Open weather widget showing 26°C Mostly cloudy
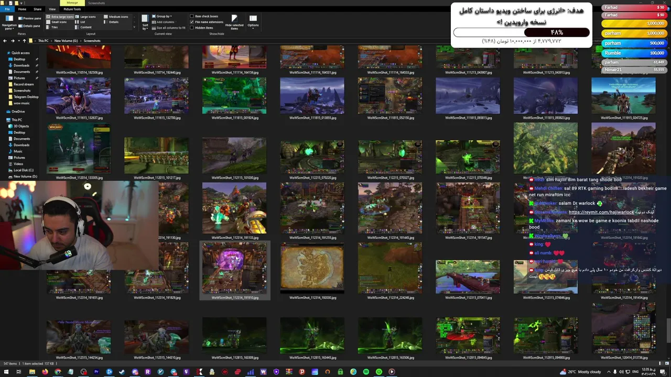Viewport: 671px width, 377px height. (x=581, y=372)
